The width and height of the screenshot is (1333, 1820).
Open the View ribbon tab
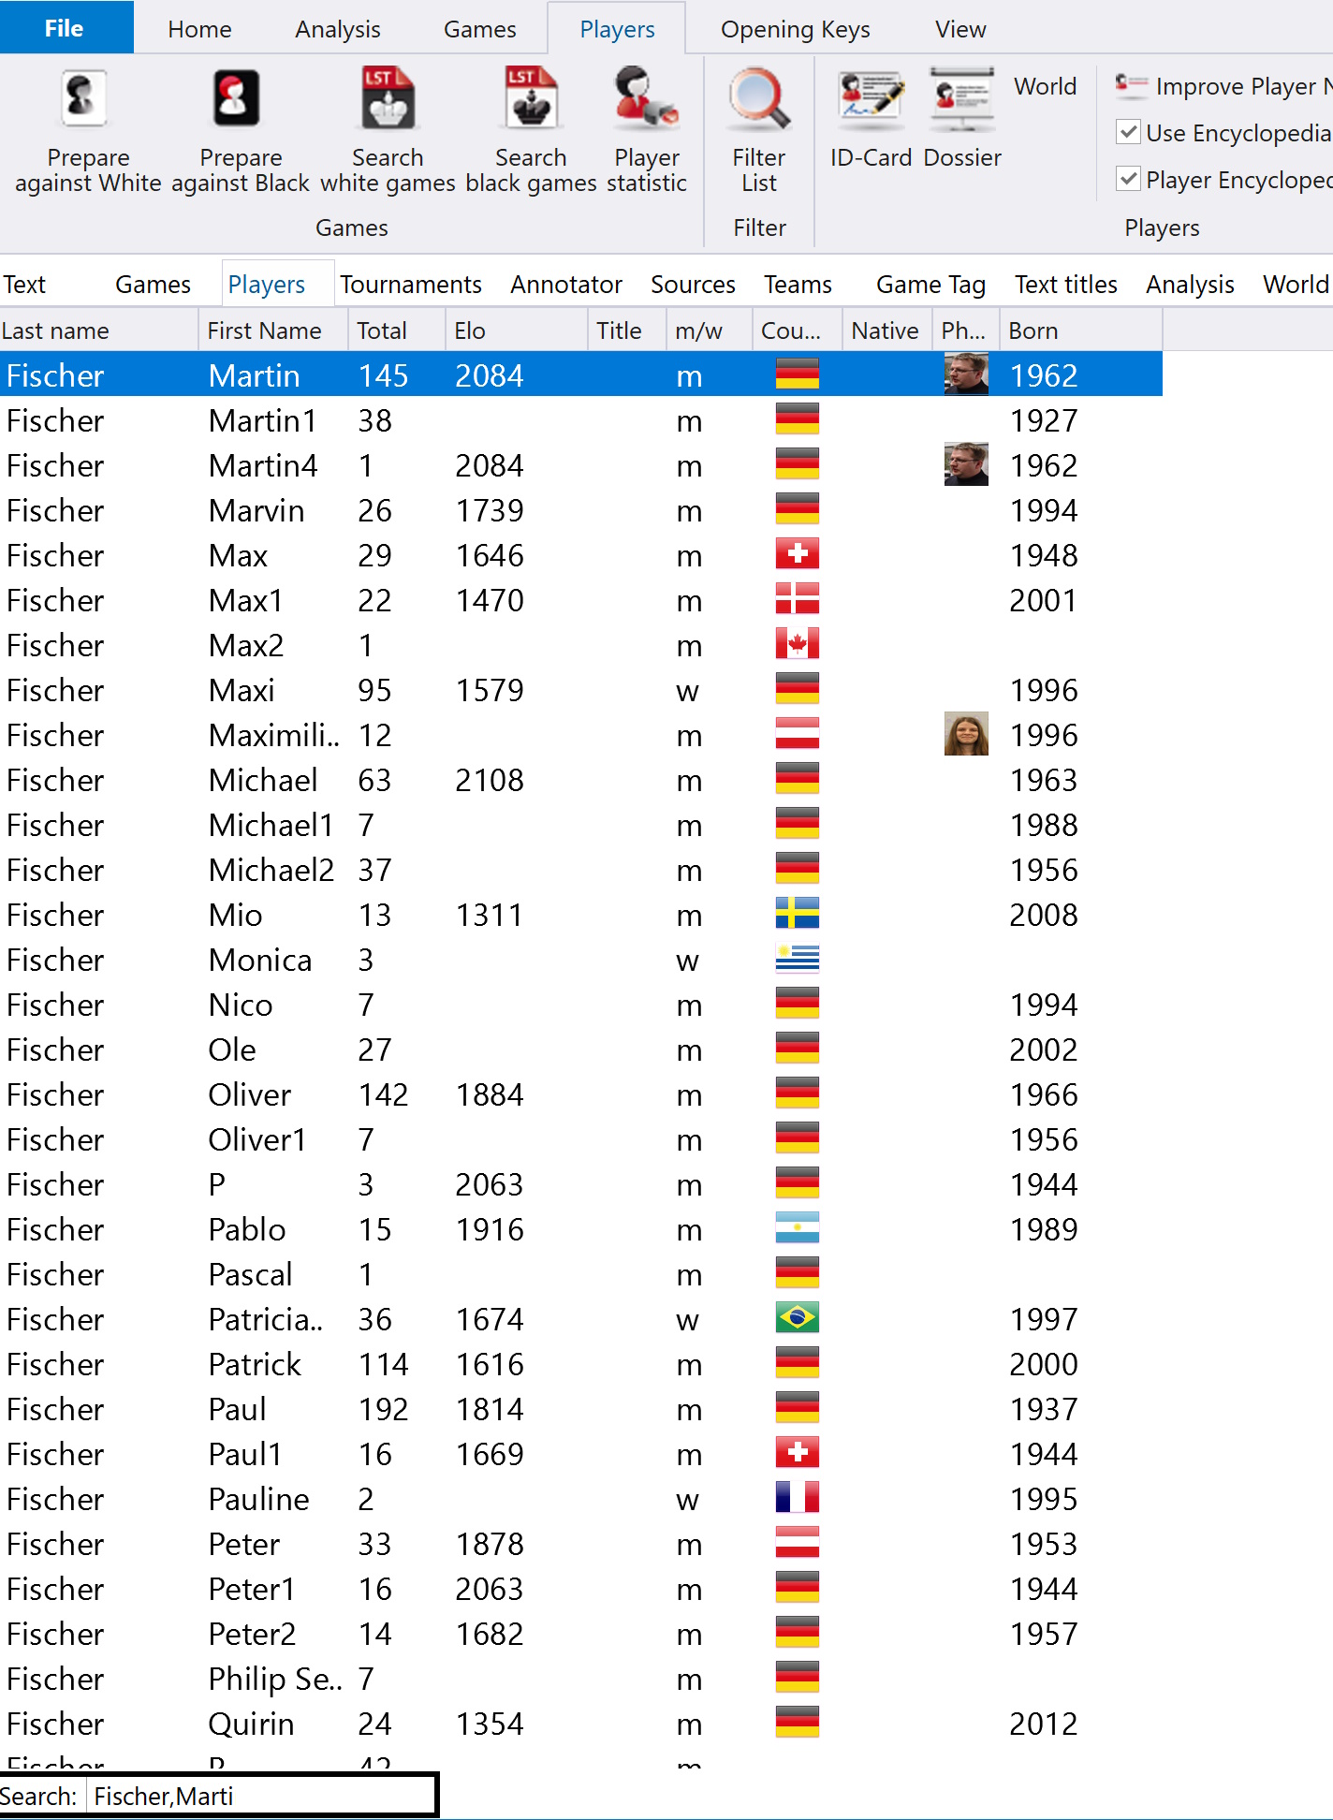click(960, 29)
